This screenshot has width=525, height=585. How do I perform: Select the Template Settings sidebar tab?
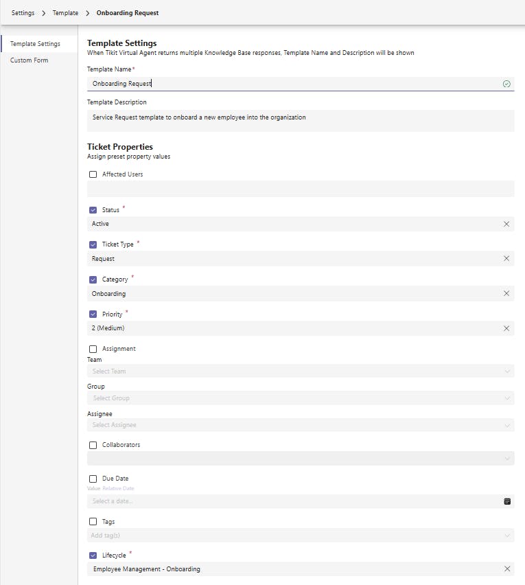[x=35, y=44]
